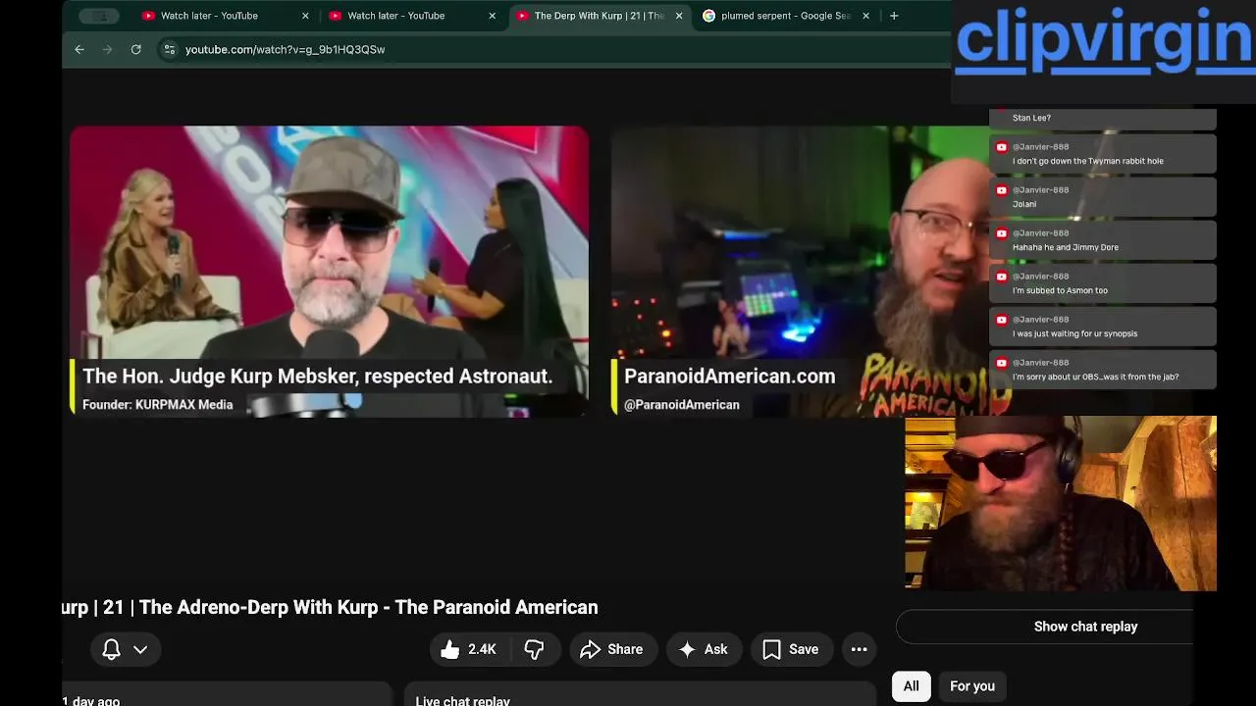Image resolution: width=1256 pixels, height=706 pixels.
Task: Open a new browser tab
Action: pos(894,16)
